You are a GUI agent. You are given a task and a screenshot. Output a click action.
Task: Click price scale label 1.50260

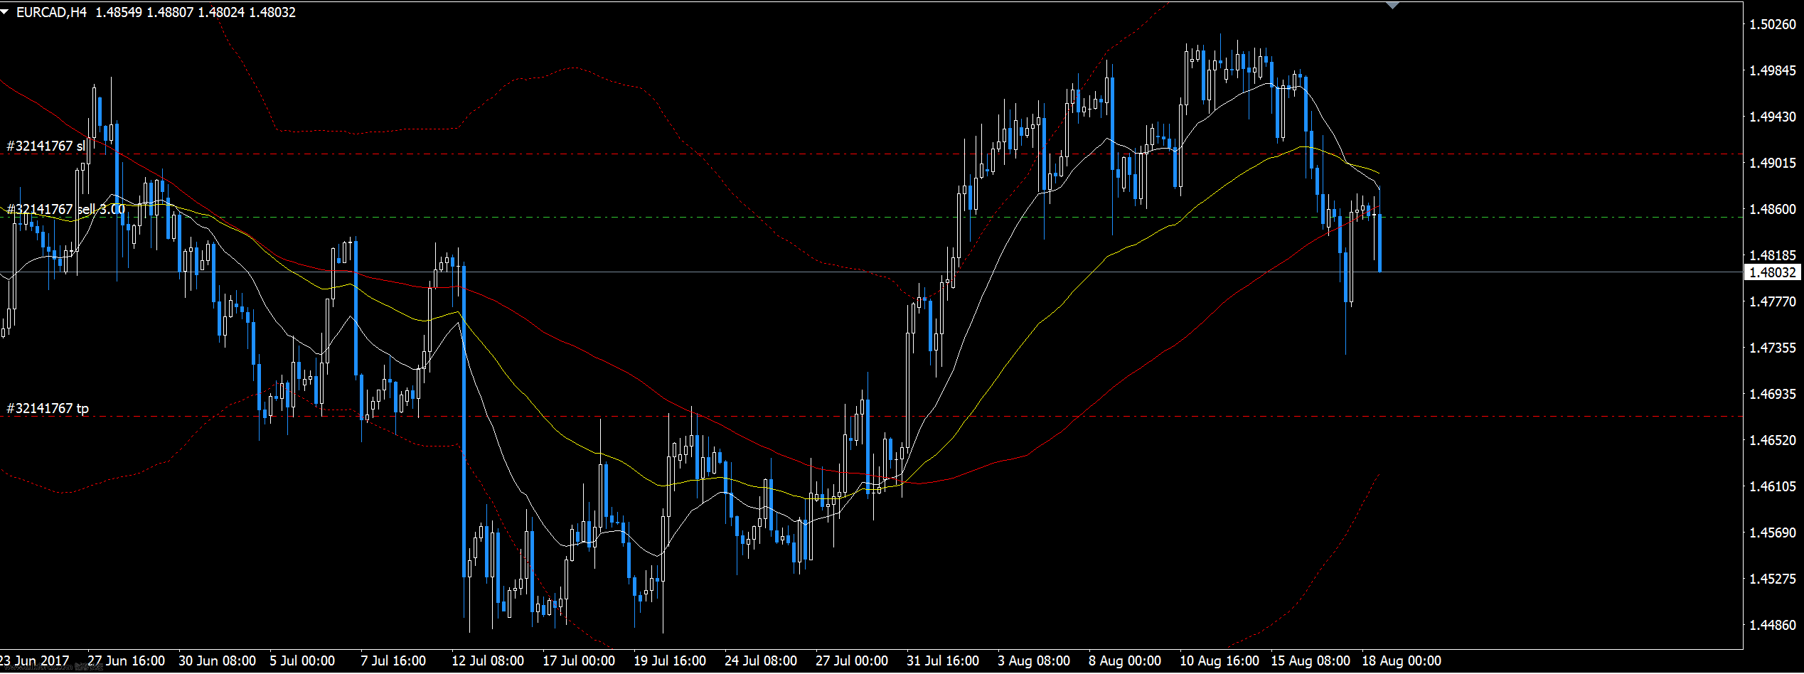click(1773, 24)
